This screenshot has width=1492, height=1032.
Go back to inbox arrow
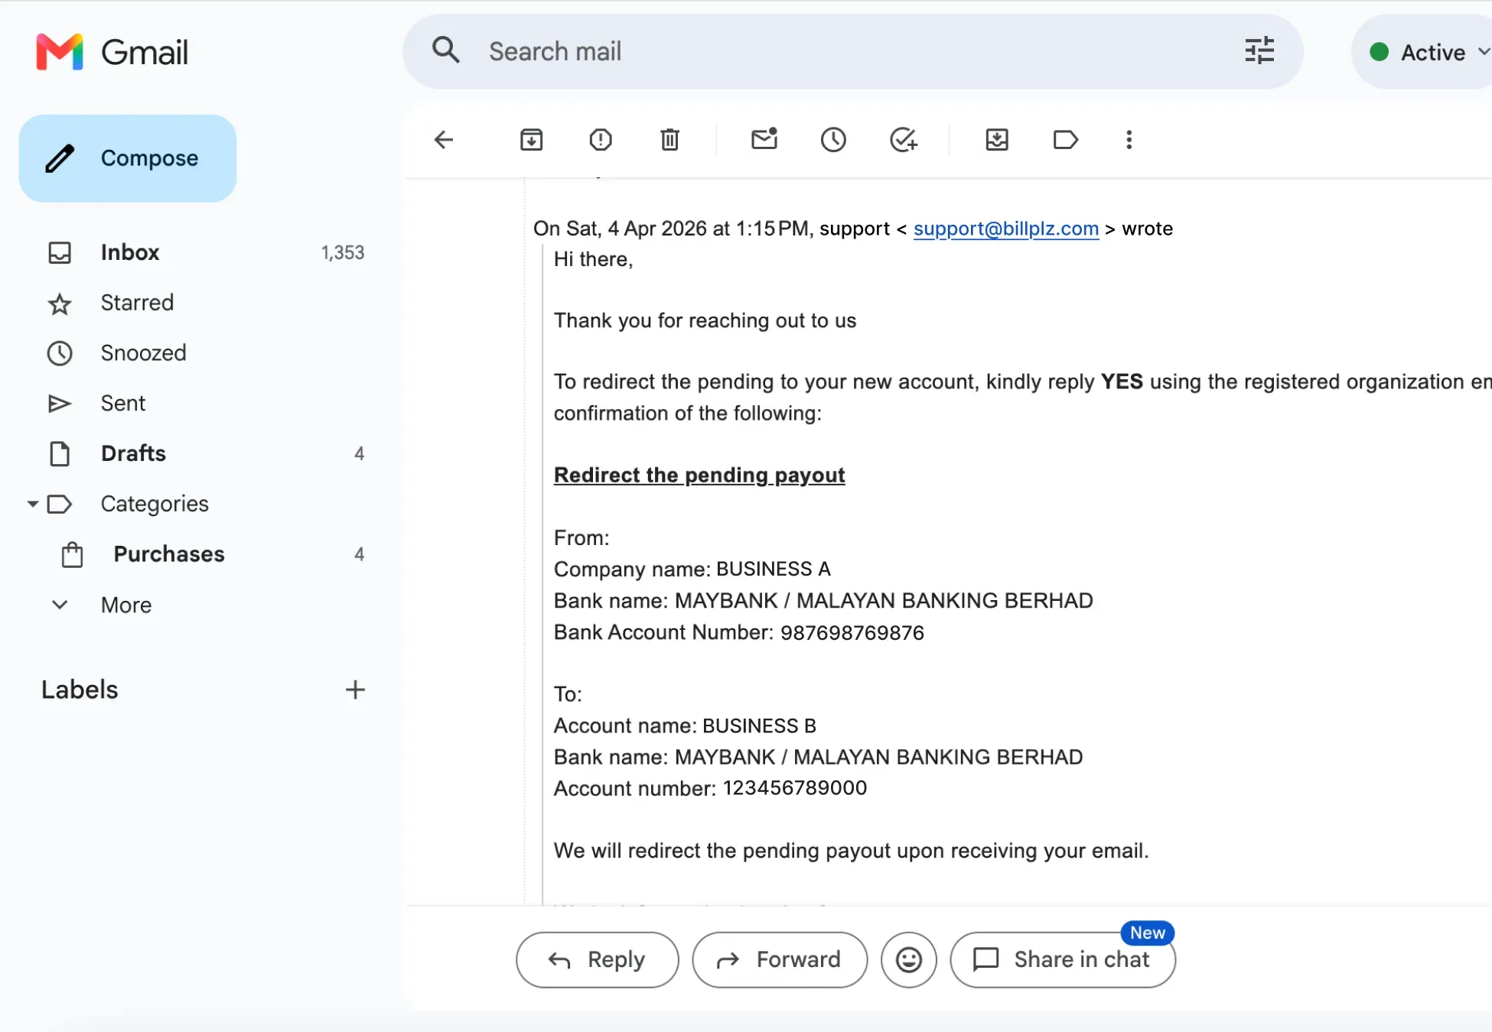[x=444, y=140]
